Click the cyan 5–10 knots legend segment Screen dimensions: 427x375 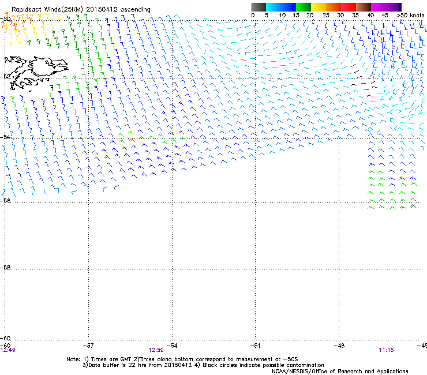(x=273, y=7)
